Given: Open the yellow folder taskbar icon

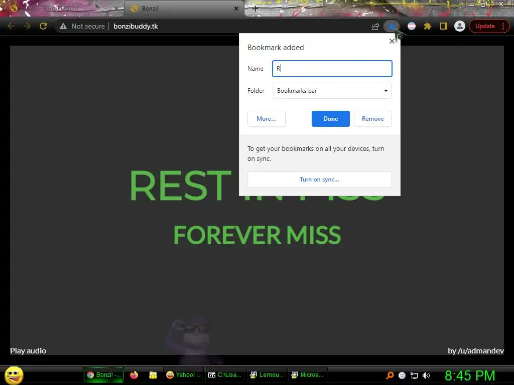Looking at the screenshot, I should [153, 375].
